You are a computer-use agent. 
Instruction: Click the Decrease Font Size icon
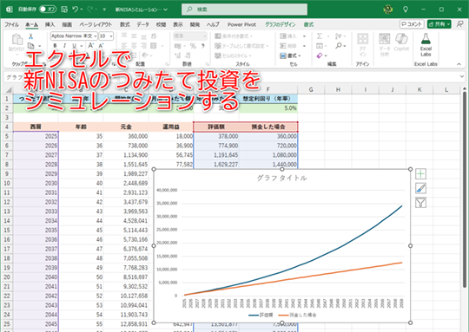tap(101, 46)
